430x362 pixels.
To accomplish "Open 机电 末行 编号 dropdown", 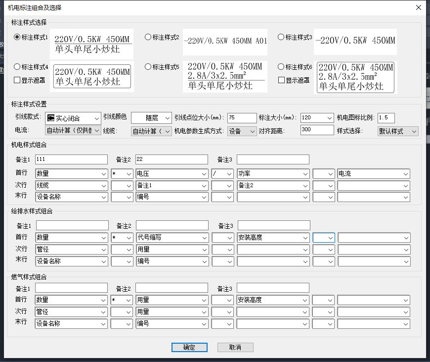I will (x=172, y=197).
